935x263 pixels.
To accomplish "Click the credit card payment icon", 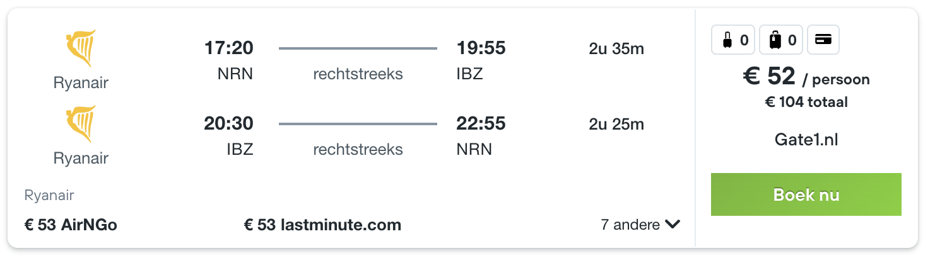I will 823,41.
